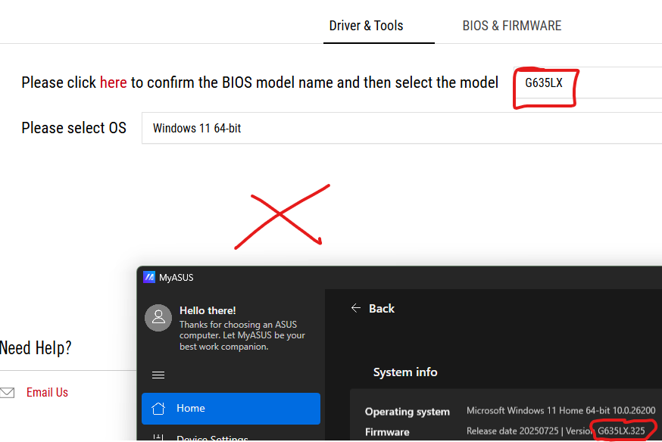Image resolution: width=662 pixels, height=442 pixels.
Task: Open the Windows 11 64-bit OS dropdown
Action: click(x=401, y=128)
